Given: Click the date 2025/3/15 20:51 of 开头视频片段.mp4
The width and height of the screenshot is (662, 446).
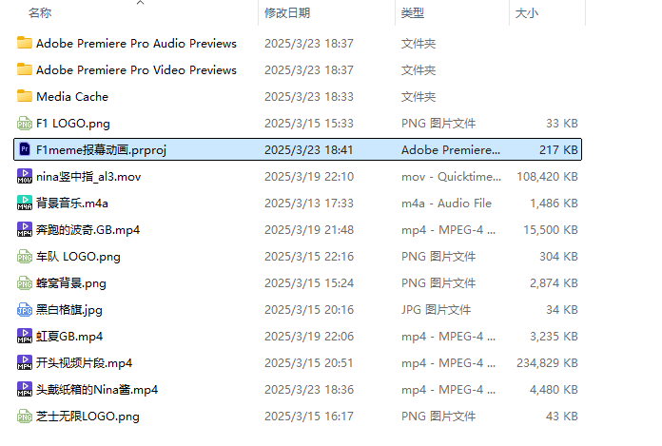Looking at the screenshot, I should click(x=308, y=363).
